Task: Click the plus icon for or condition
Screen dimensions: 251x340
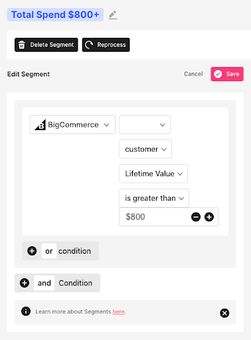Action: pyautogui.click(x=32, y=251)
